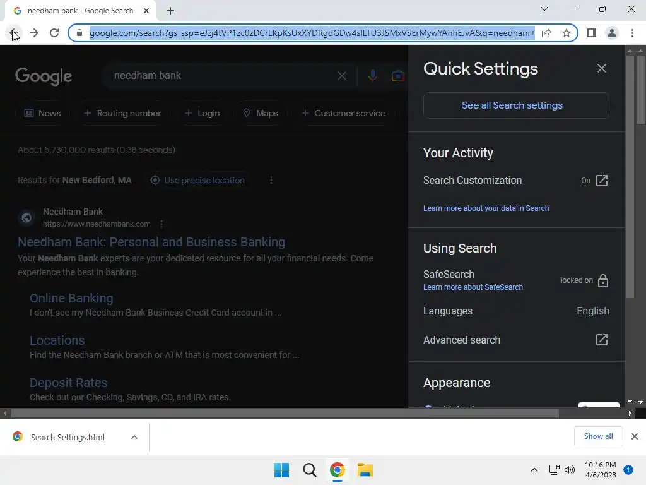
Task: Open the volume control in system tray
Action: coord(570,470)
